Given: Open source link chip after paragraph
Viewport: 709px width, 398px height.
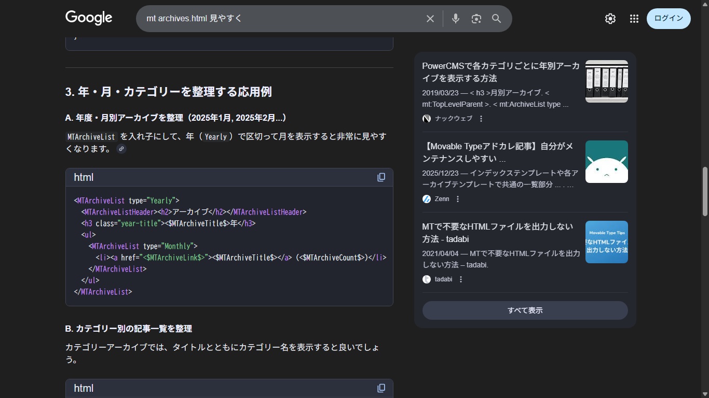Looking at the screenshot, I should click(121, 149).
